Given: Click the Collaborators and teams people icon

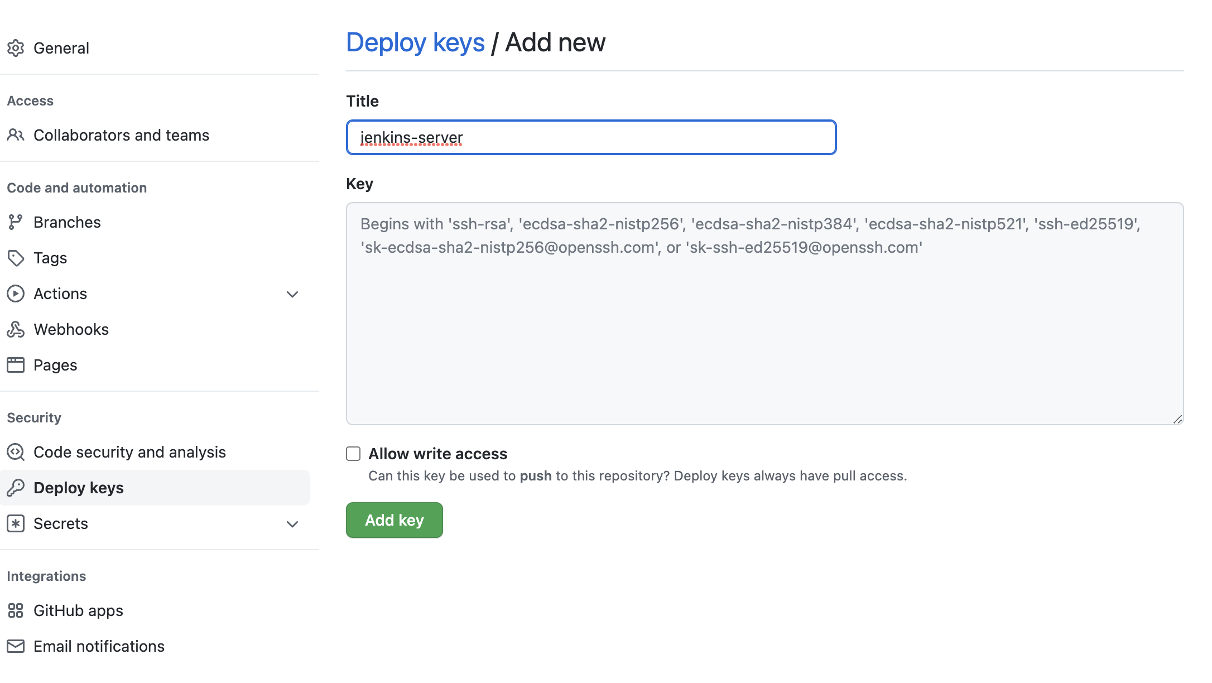Looking at the screenshot, I should pos(16,135).
